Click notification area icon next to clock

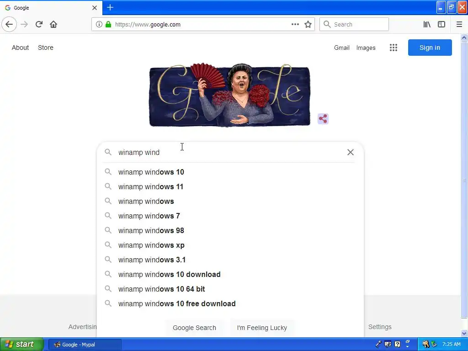(434, 344)
